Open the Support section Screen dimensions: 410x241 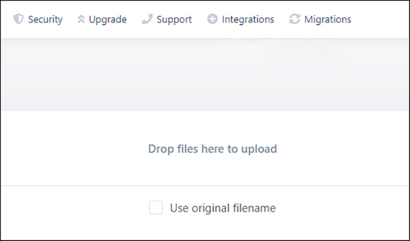click(x=174, y=20)
